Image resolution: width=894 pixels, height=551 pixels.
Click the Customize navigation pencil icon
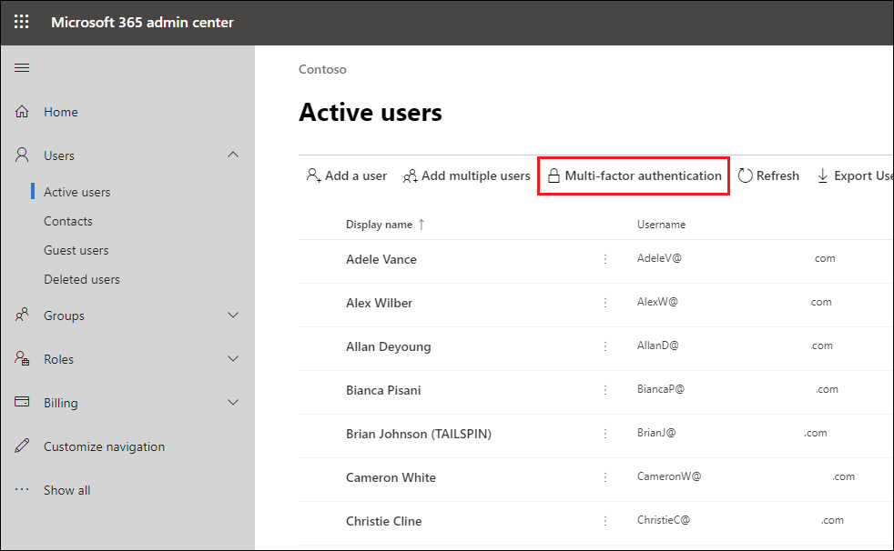click(x=23, y=446)
